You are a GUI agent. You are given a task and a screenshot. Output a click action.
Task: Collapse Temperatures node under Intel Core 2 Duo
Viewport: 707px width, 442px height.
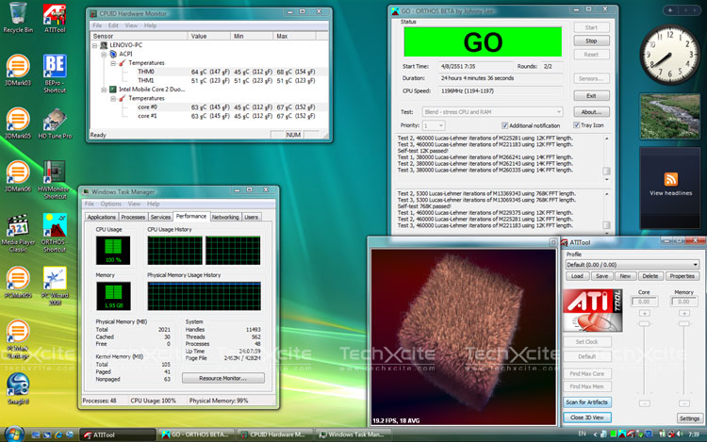tap(113, 99)
